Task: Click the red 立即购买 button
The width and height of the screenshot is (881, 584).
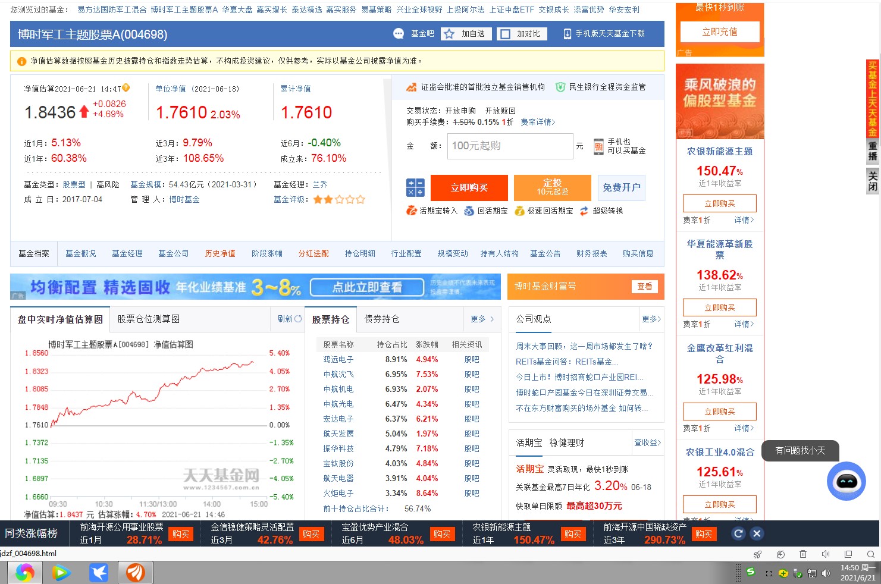Action: tap(469, 187)
